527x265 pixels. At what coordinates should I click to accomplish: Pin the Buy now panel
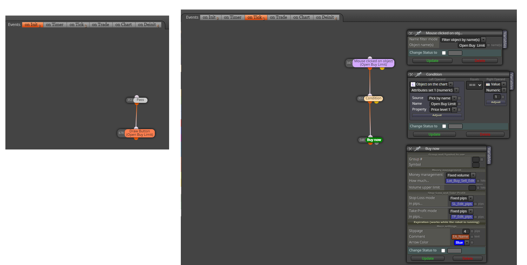click(x=418, y=149)
